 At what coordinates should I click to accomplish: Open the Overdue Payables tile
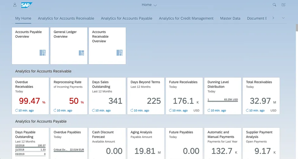[69, 143]
